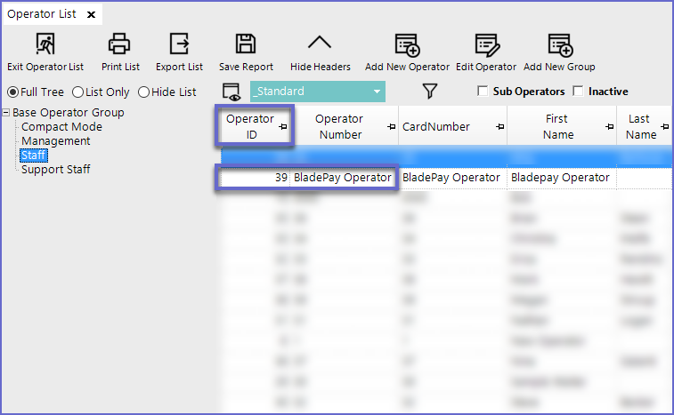This screenshot has width=674, height=415.
Task: Click the Export List icon
Action: pyautogui.click(x=179, y=44)
